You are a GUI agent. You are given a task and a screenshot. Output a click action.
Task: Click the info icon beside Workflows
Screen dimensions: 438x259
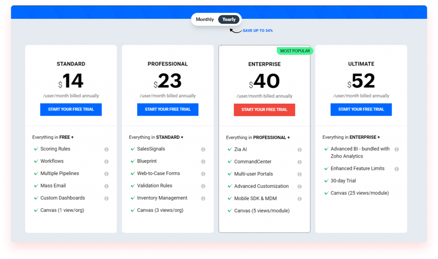click(106, 161)
